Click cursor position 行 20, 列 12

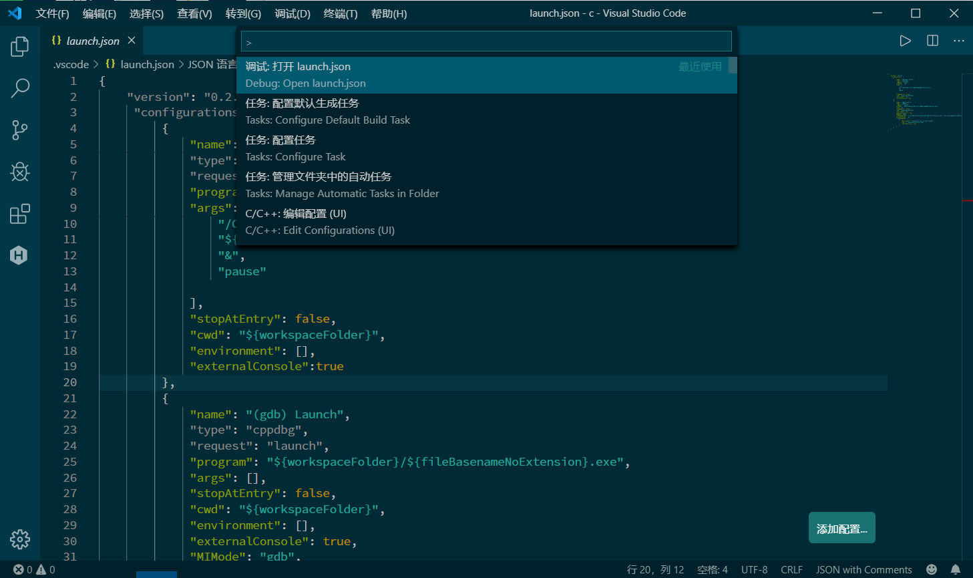click(x=655, y=570)
